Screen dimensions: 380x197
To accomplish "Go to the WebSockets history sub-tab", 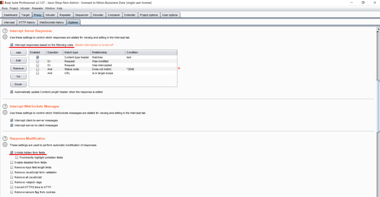I will [x=52, y=22].
